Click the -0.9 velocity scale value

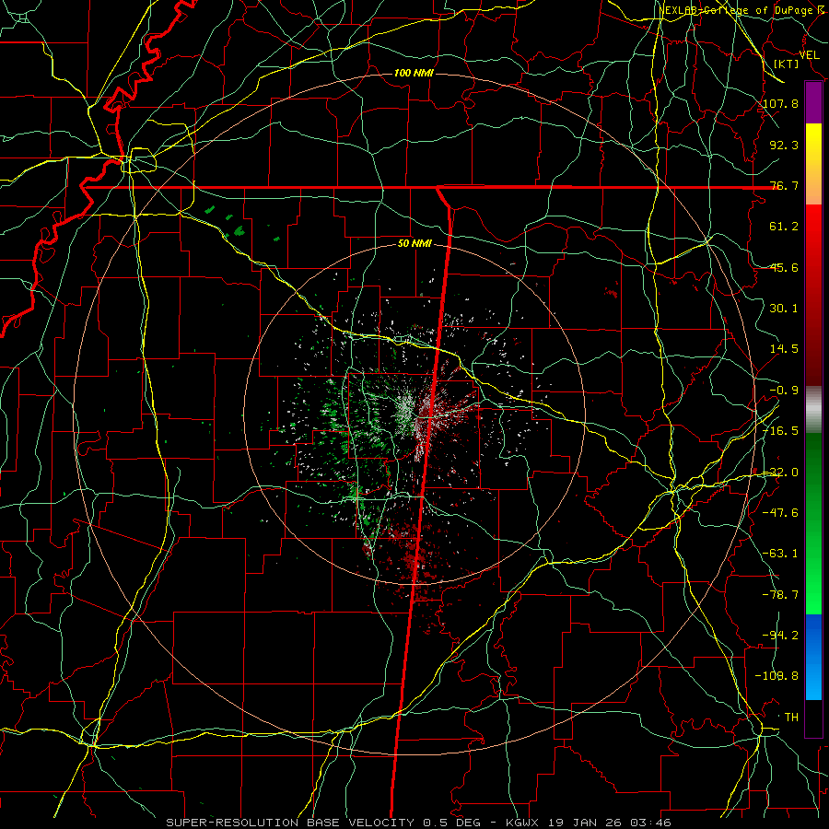click(784, 391)
